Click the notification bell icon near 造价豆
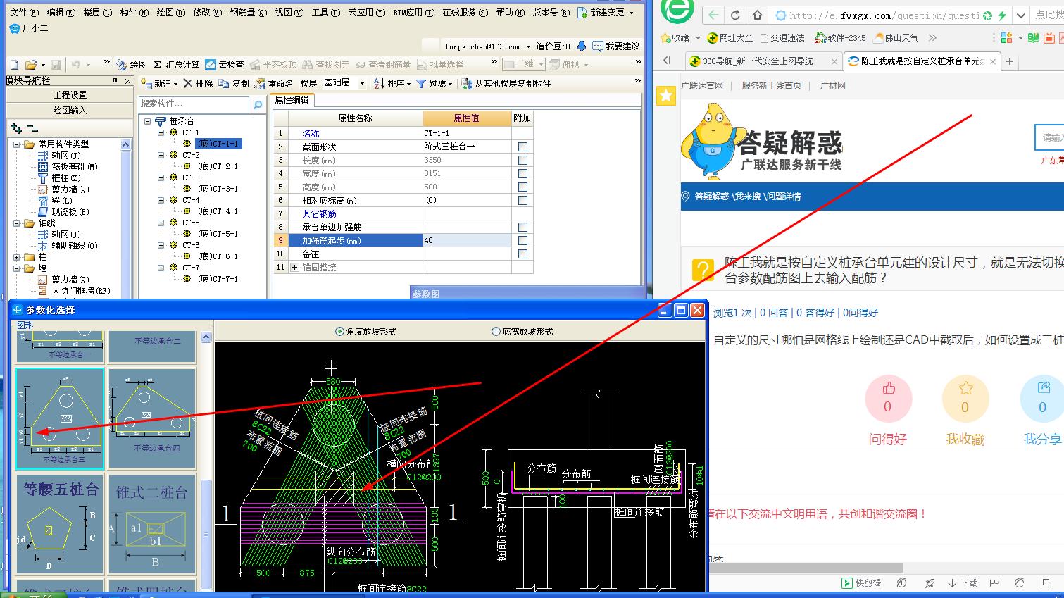1064x598 pixels. [581, 46]
